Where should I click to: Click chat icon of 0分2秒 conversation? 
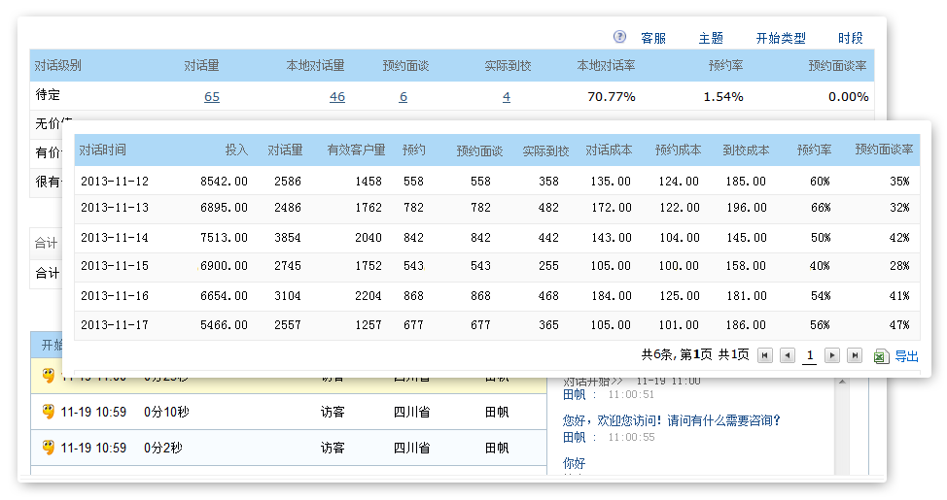pyautogui.click(x=48, y=447)
